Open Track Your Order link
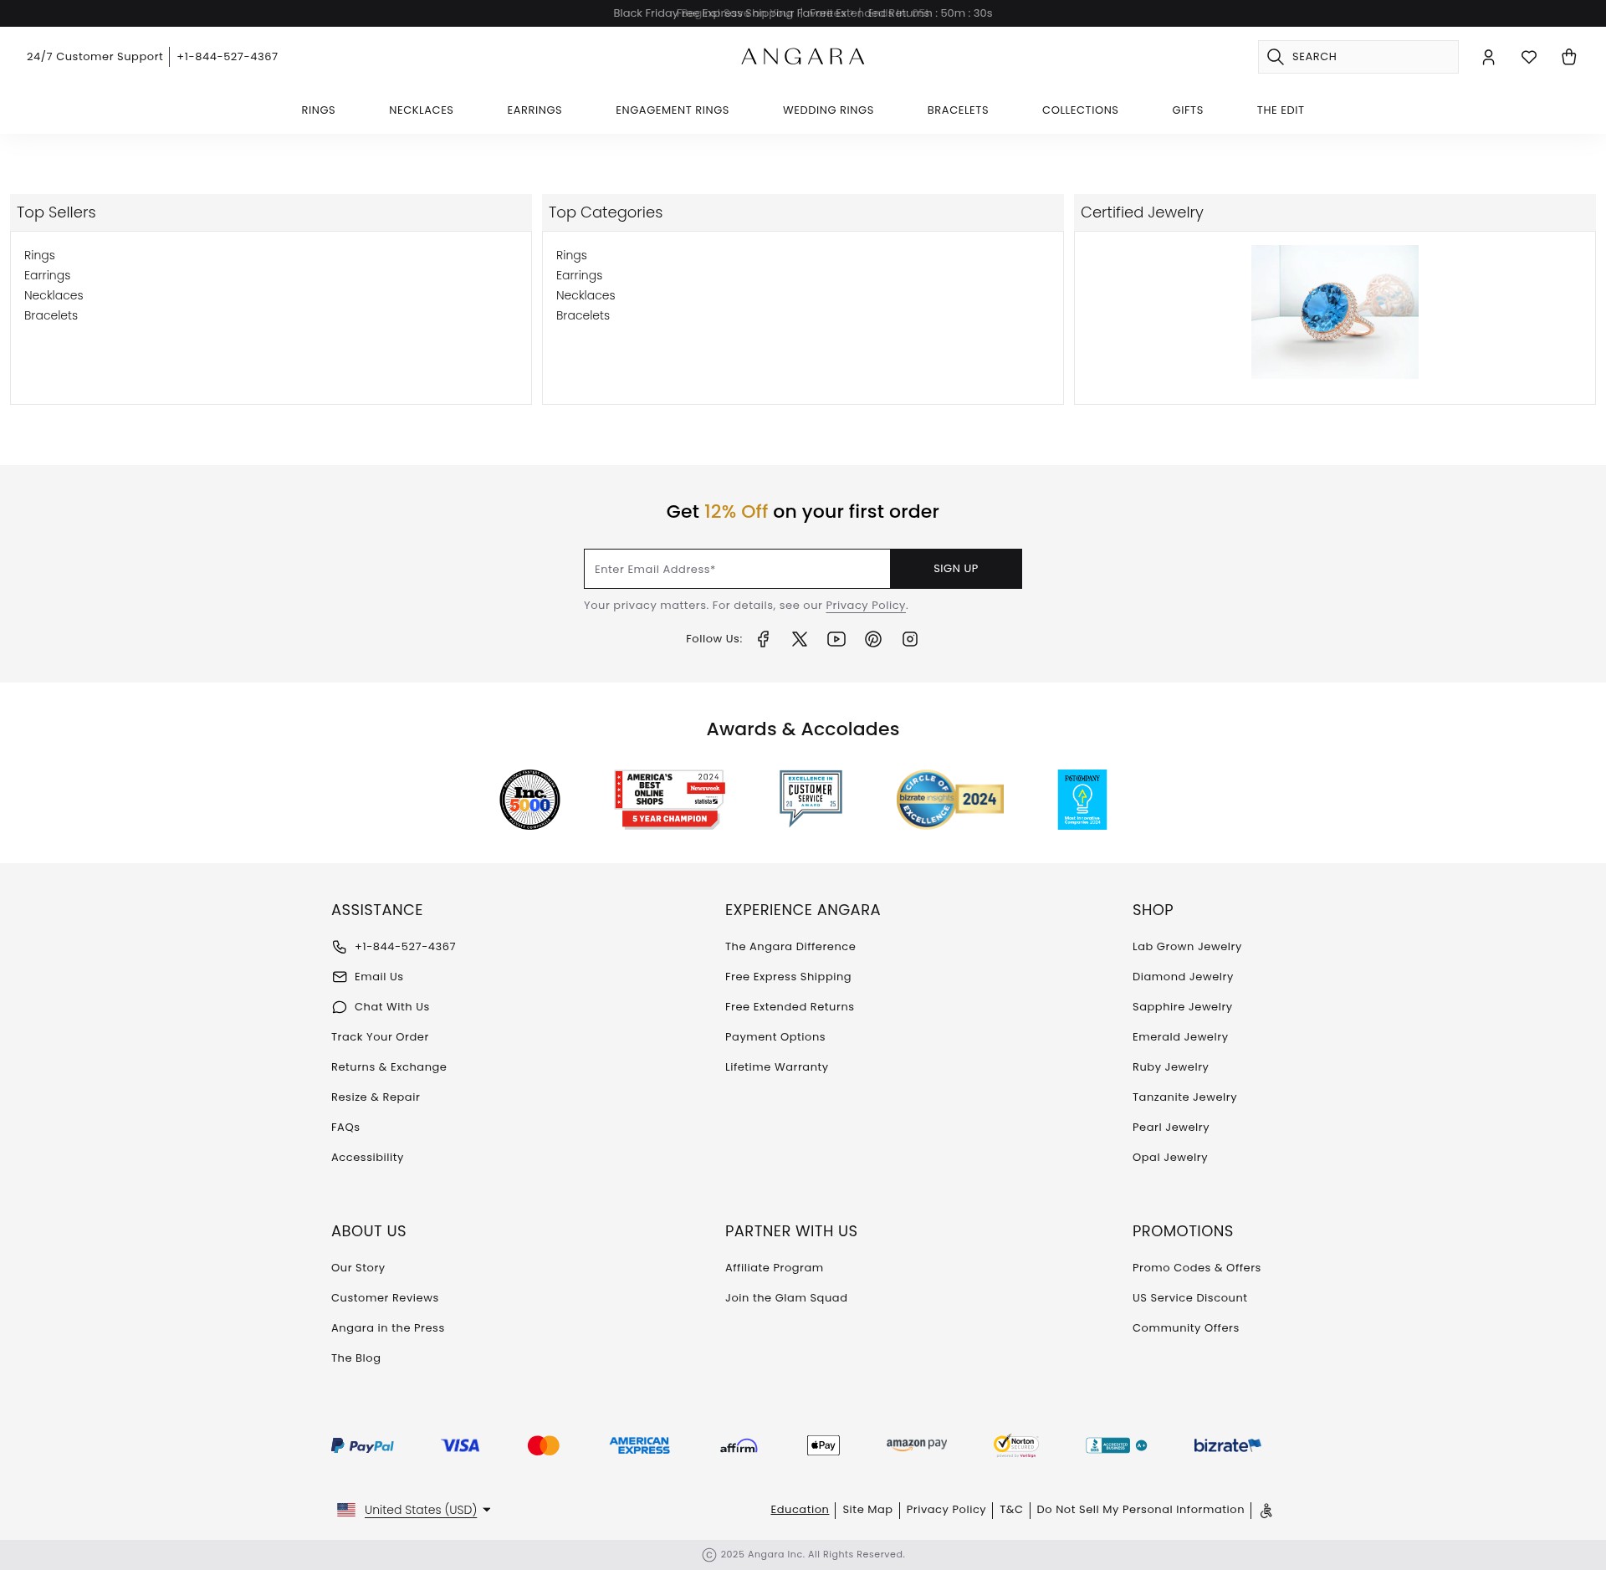 click(x=380, y=1037)
